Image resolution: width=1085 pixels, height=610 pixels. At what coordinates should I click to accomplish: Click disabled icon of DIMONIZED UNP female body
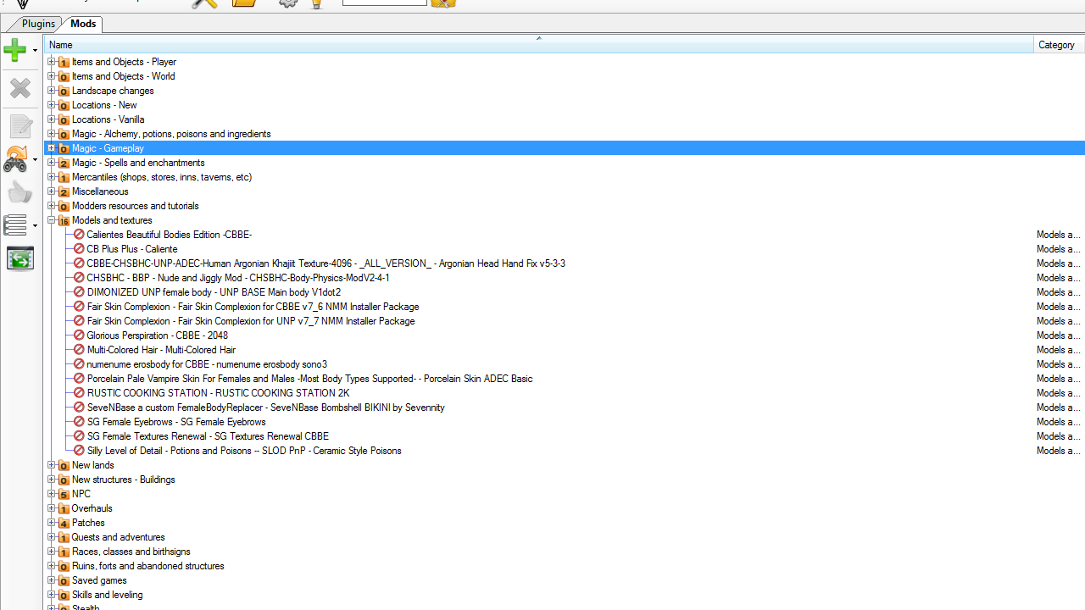pos(79,292)
